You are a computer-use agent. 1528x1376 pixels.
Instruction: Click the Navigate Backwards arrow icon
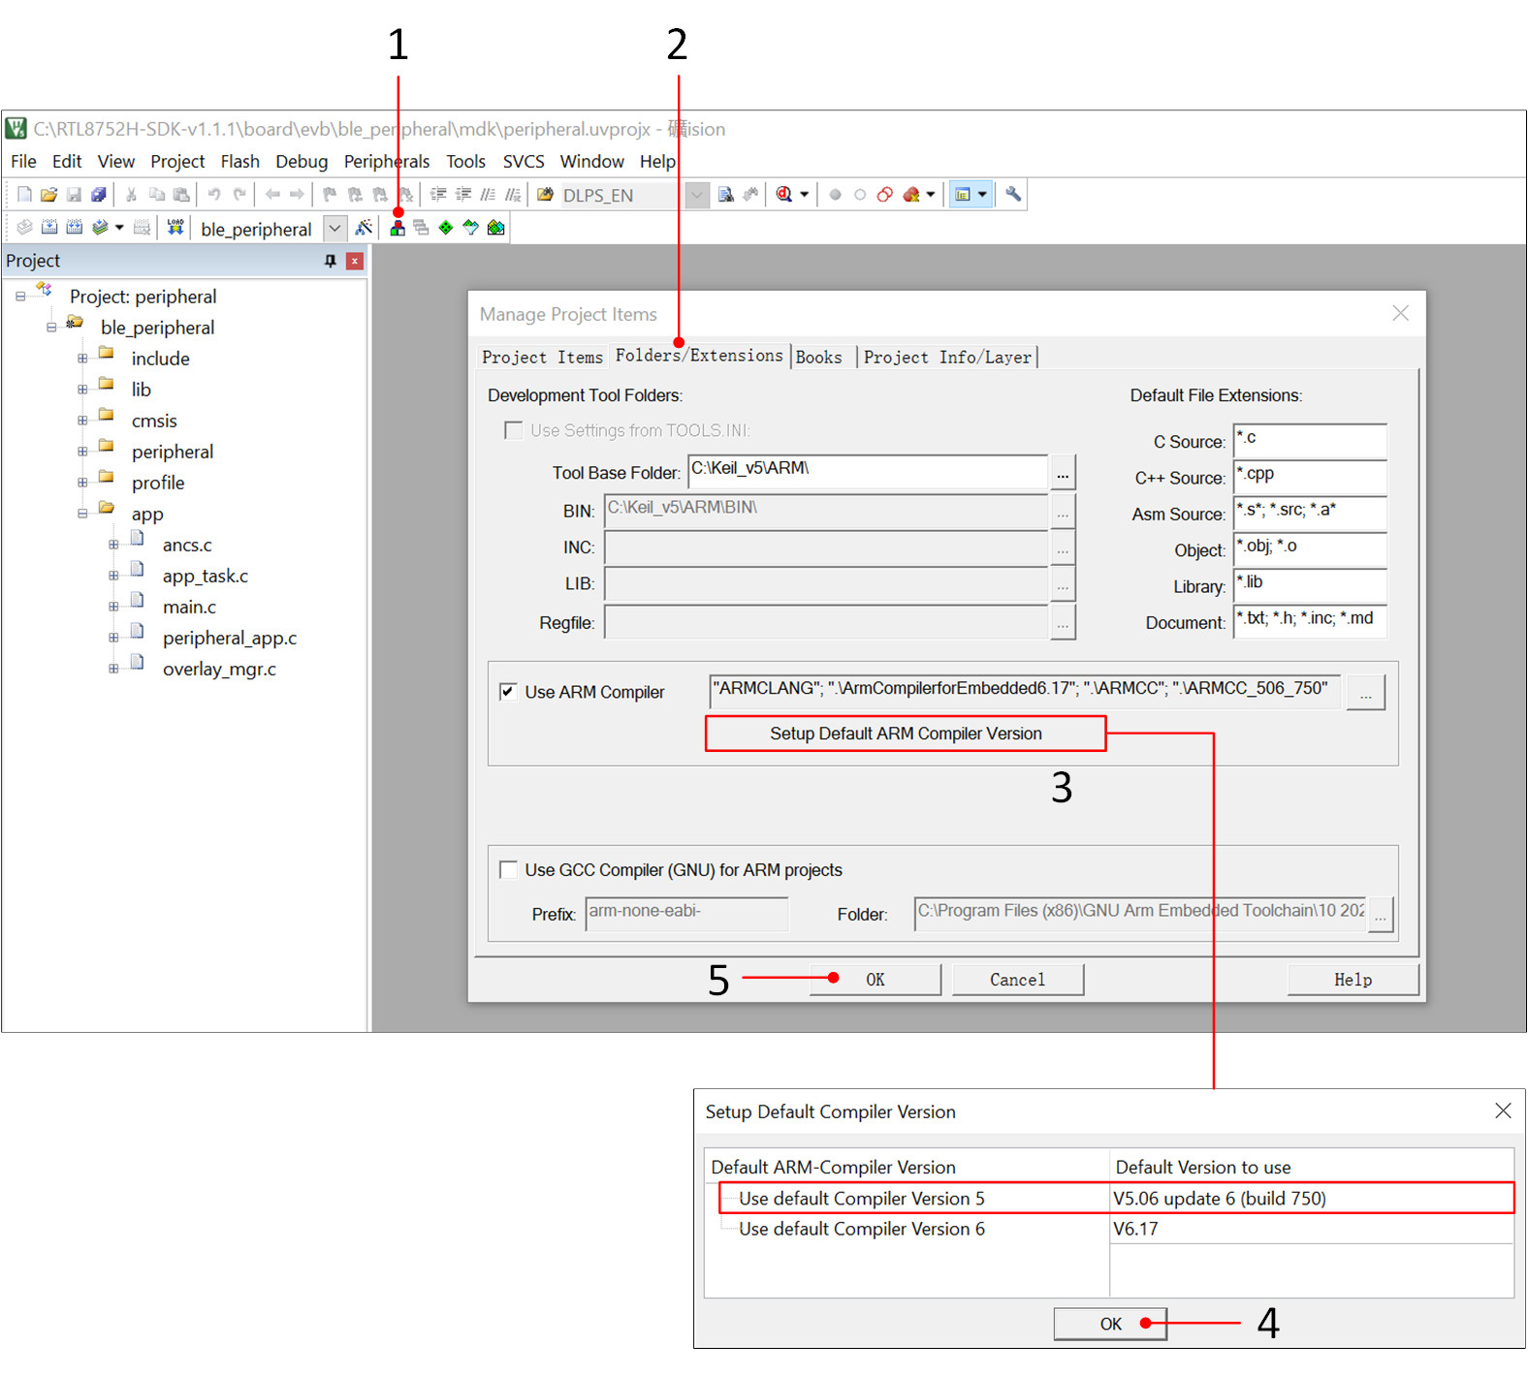click(x=272, y=195)
